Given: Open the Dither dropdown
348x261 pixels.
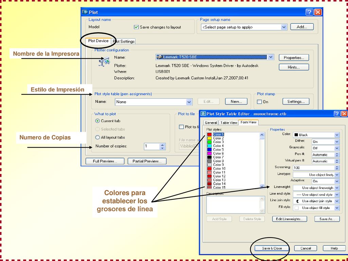Looking at the screenshot, I should [337, 142].
